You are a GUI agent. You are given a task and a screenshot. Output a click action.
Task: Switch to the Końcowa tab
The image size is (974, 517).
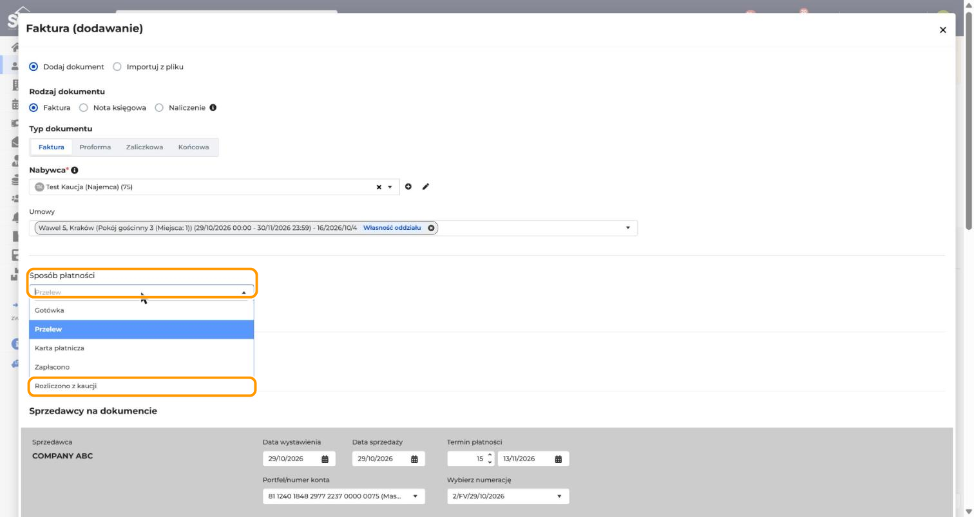pos(194,147)
